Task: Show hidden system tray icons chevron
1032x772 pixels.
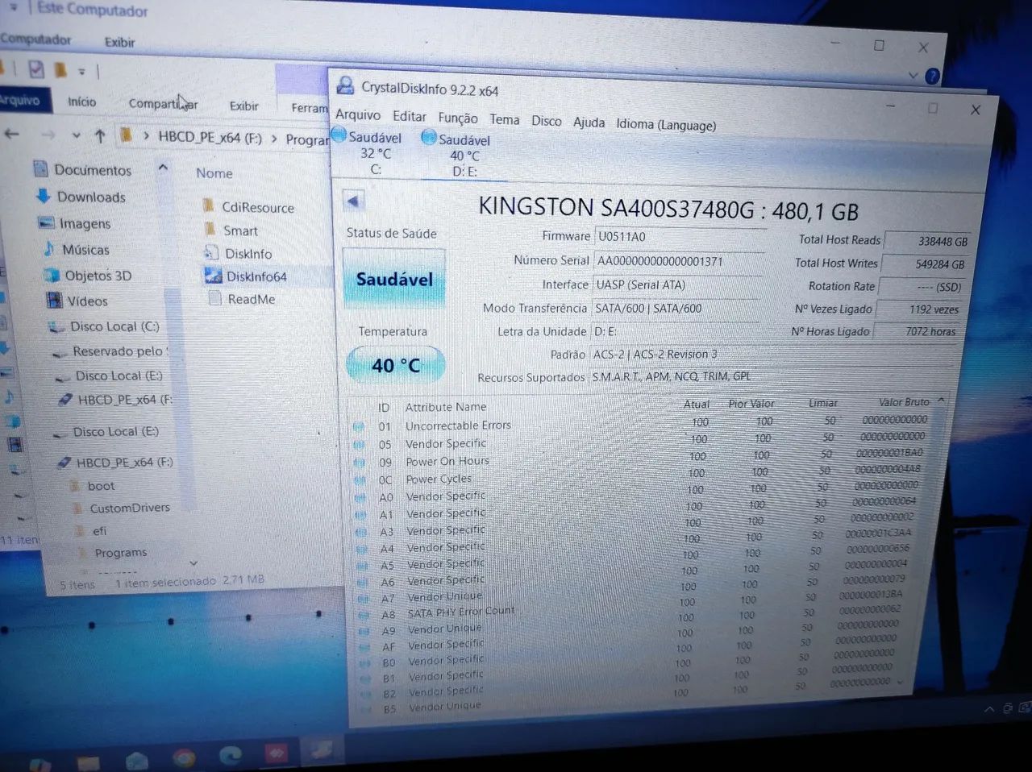Action: coord(989,709)
